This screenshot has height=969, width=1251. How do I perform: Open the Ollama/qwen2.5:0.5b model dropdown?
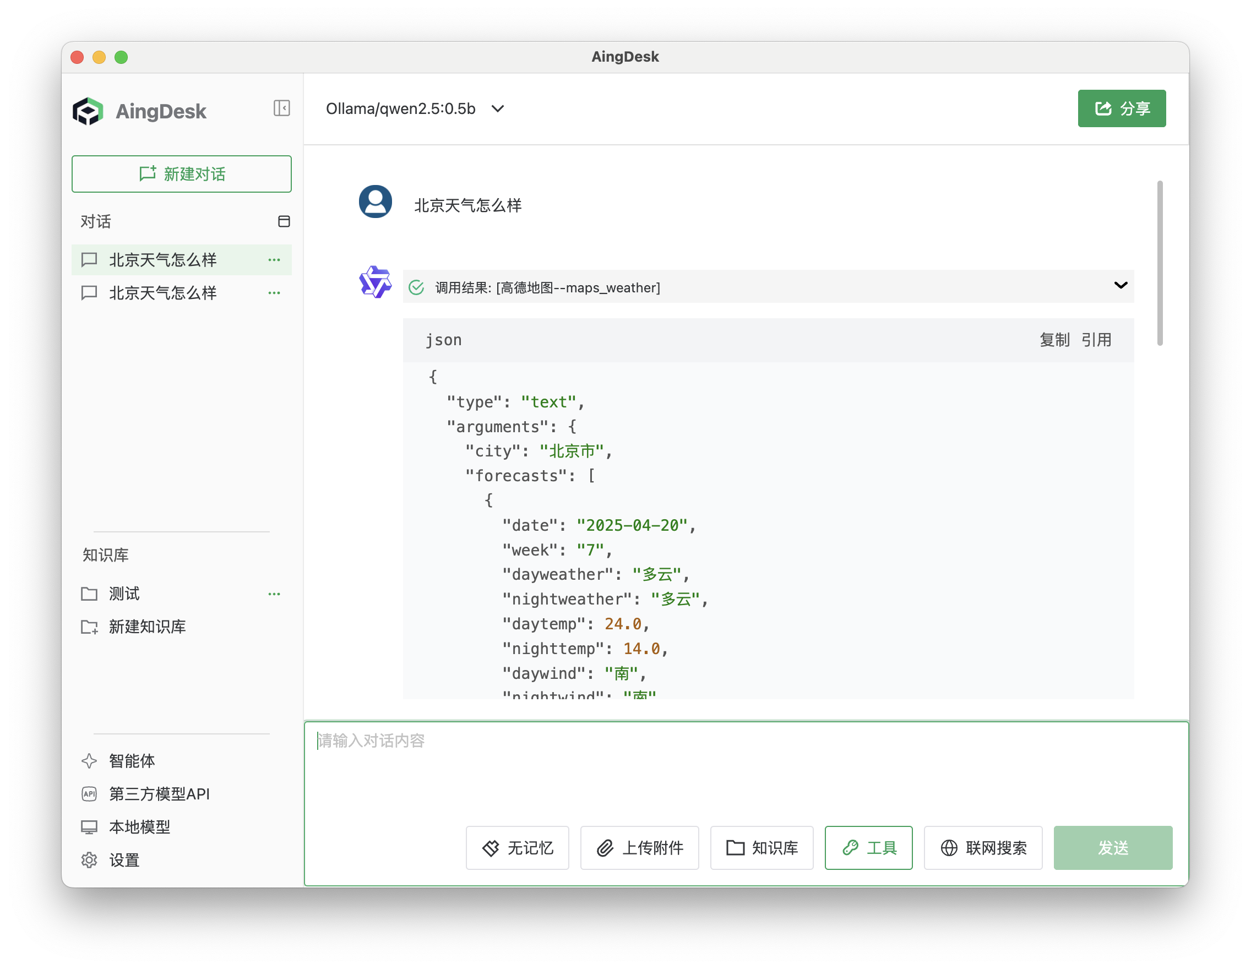(x=415, y=109)
